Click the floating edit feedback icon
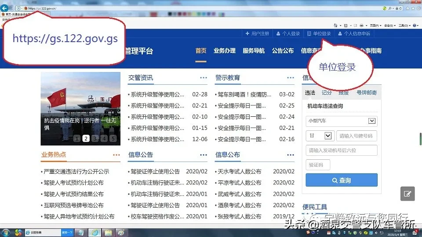Viewport: 422px width, 237px height. point(407,194)
